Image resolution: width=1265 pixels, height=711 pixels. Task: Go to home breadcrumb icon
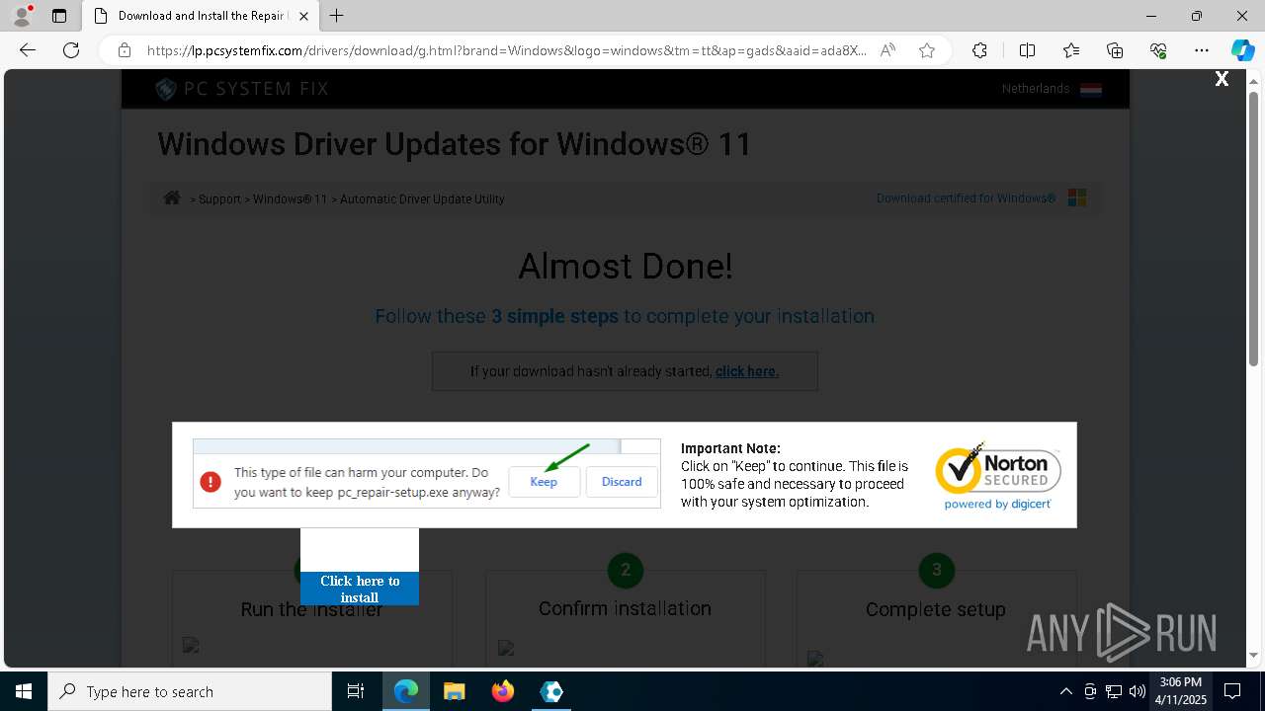point(172,197)
